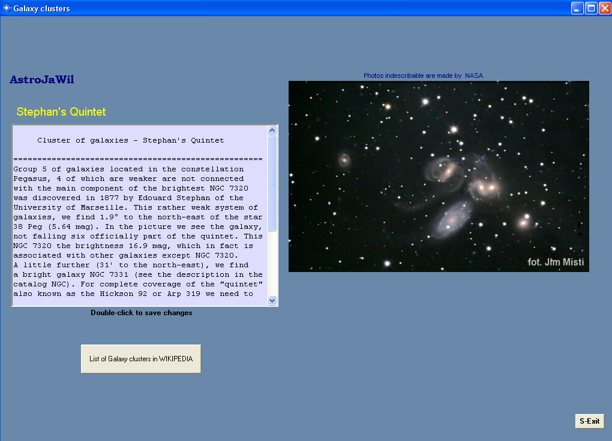
Task: Click the line 'also known as the Hickson 92'
Action: point(133,294)
